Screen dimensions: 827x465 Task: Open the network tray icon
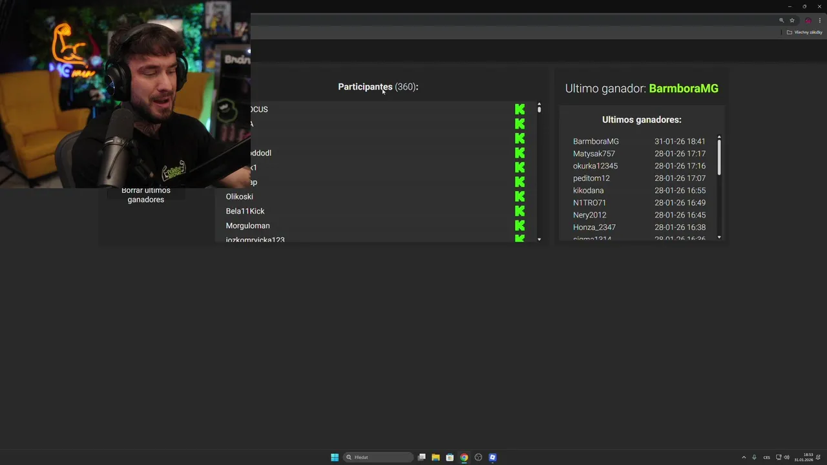tap(779, 457)
